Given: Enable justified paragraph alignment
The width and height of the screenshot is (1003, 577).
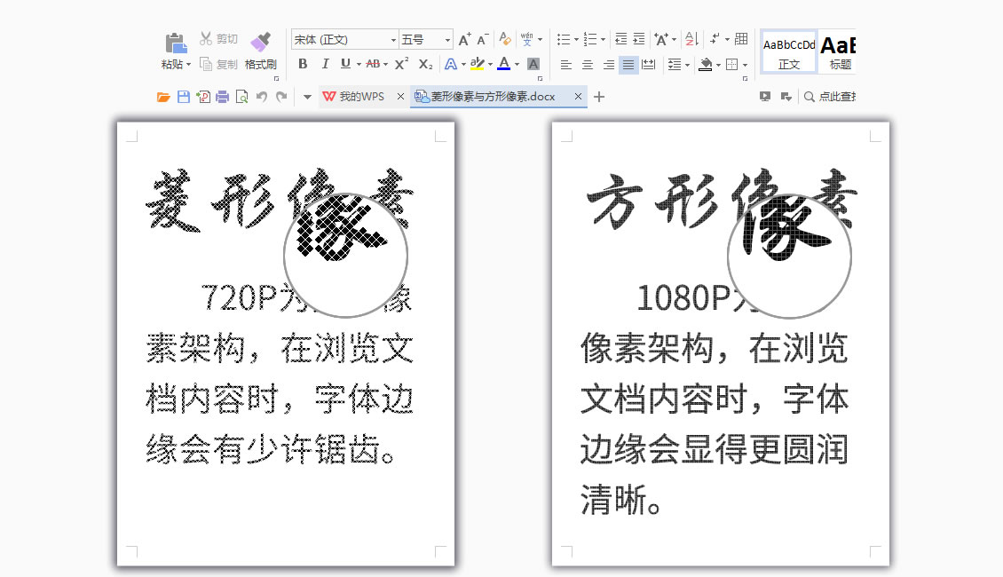Looking at the screenshot, I should (628, 64).
